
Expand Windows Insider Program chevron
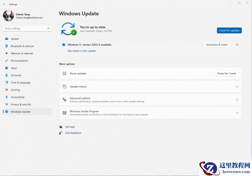coord(237,113)
